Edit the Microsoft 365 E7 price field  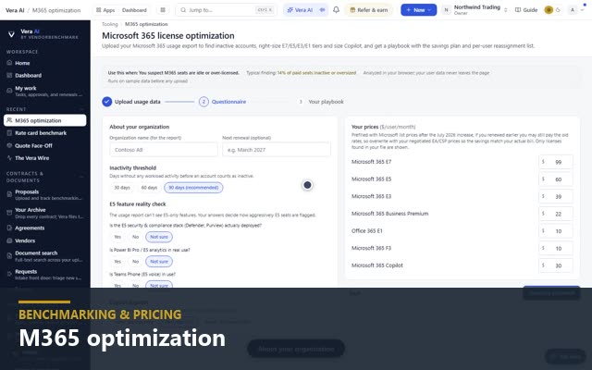[556, 162]
